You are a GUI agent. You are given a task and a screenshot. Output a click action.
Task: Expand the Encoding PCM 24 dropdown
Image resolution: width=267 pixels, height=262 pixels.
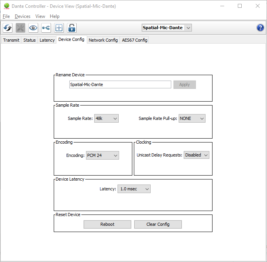[102, 155]
